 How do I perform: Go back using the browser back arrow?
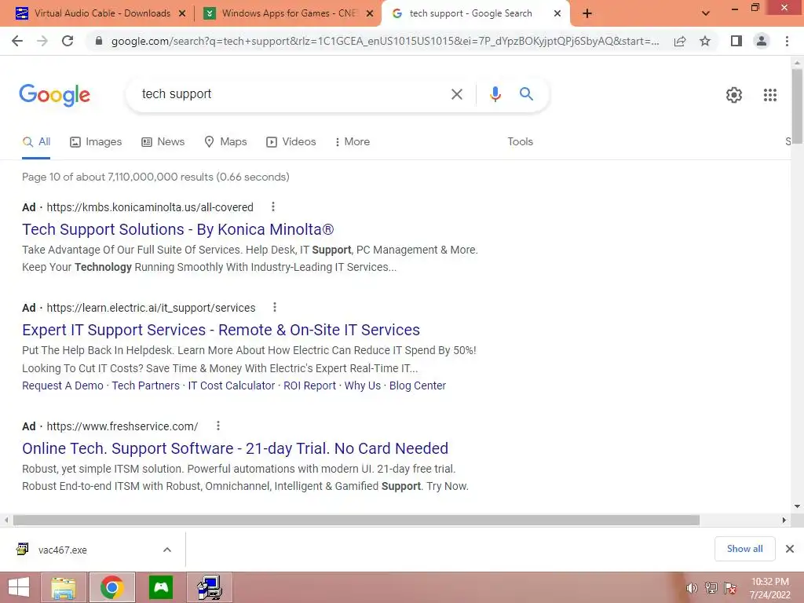[x=17, y=41]
